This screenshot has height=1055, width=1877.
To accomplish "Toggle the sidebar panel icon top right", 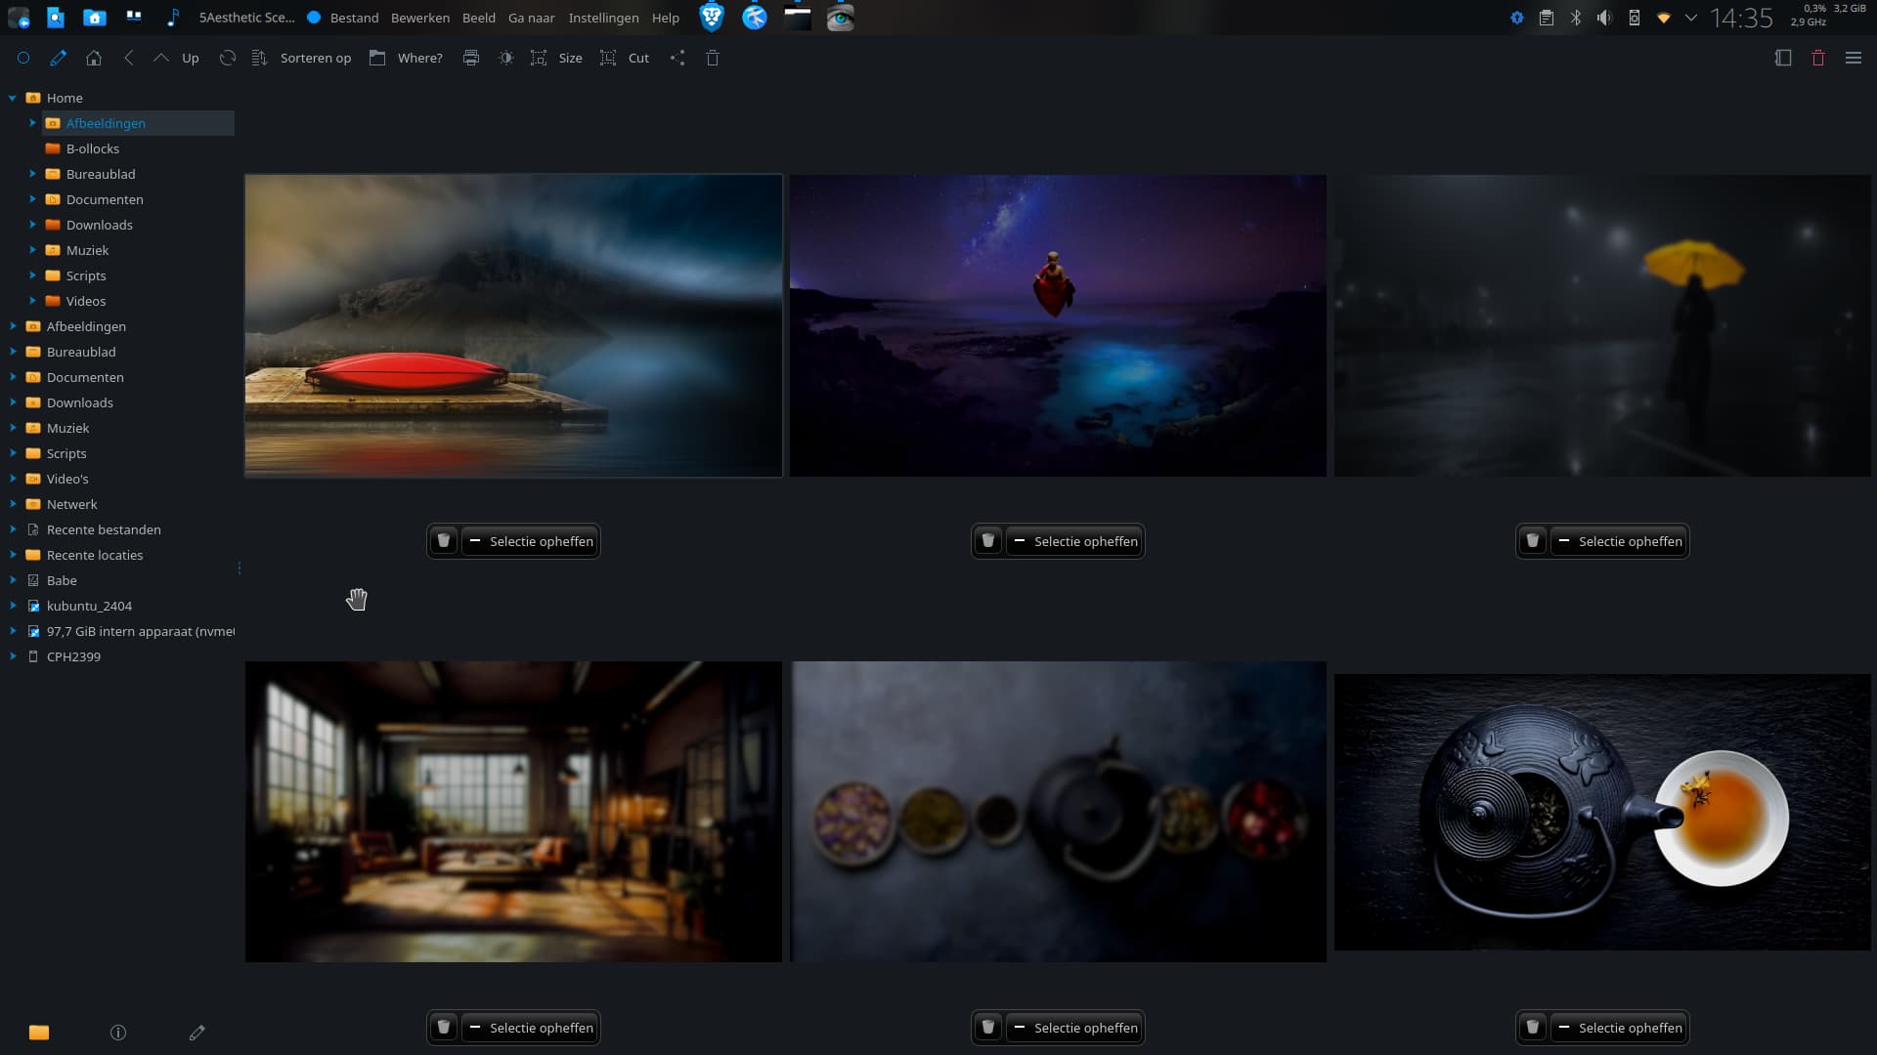I will (x=1783, y=59).
